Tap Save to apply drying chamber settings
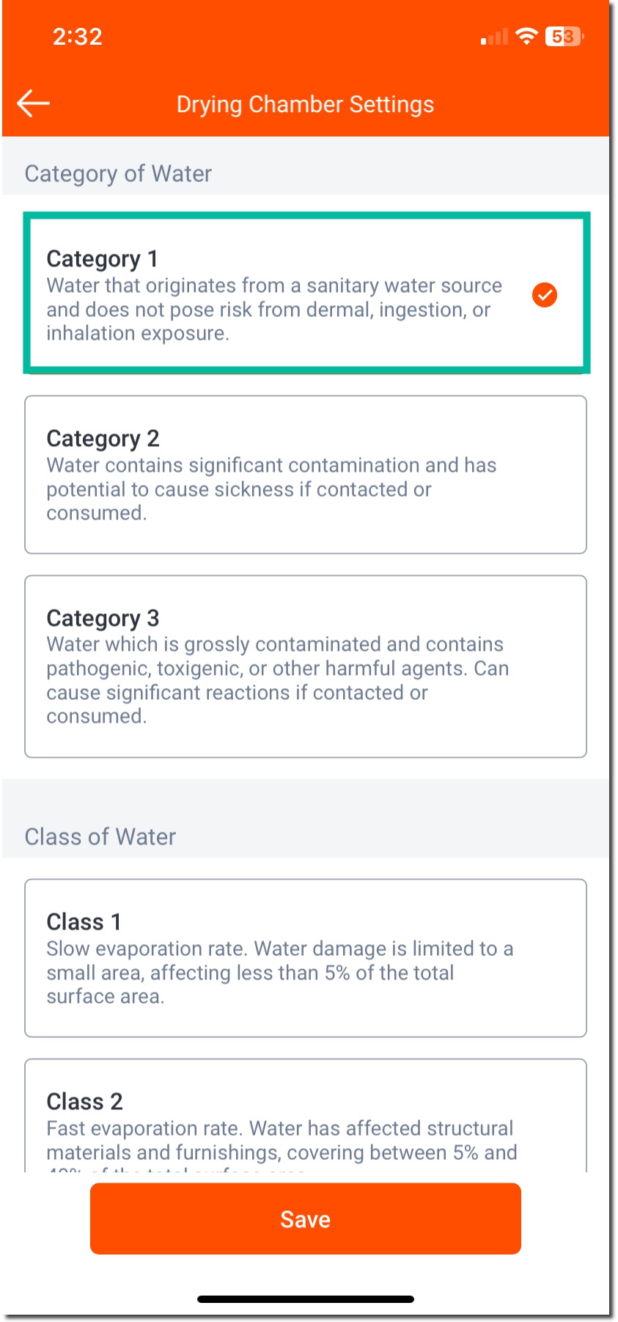The image size is (618, 1322). click(306, 1219)
